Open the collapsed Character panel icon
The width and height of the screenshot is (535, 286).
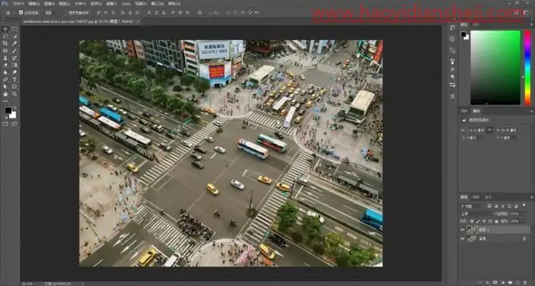452,69
